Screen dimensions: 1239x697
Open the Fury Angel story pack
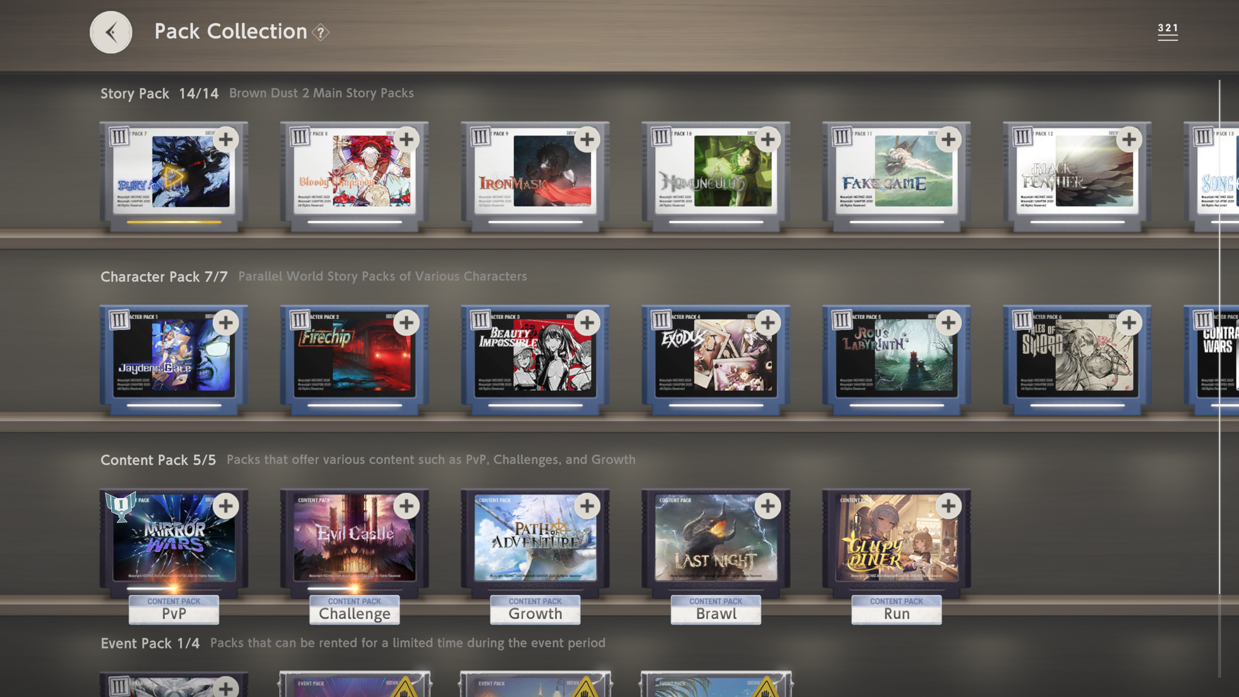click(174, 176)
